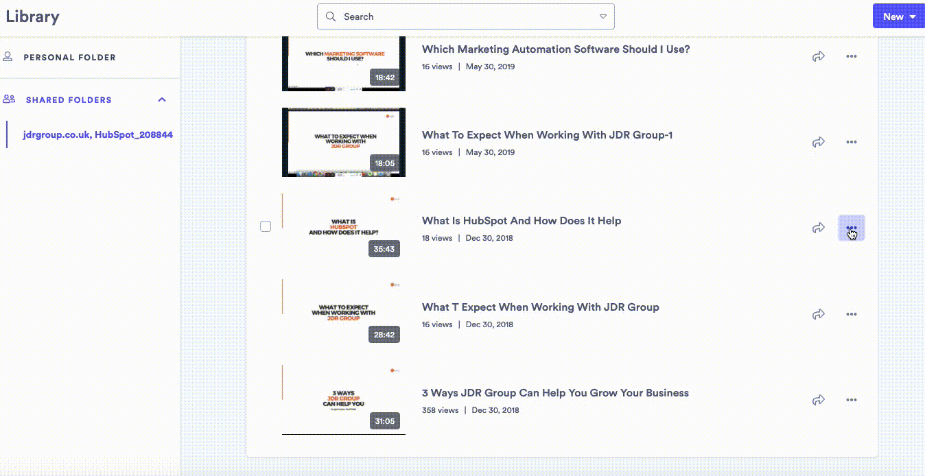Open What Is HubSpot And How Does It Help

click(x=522, y=221)
